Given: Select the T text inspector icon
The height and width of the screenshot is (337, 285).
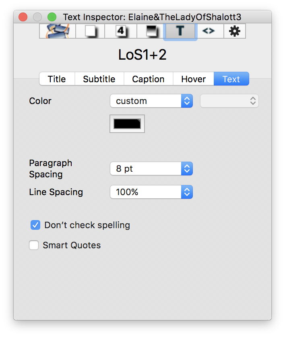Looking at the screenshot, I should tap(180, 31).
